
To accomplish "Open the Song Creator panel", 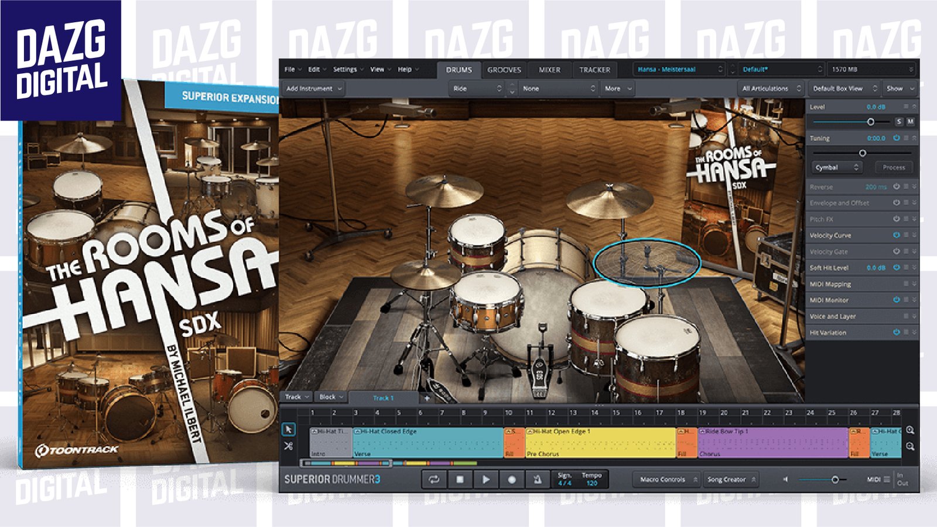I will coord(731,480).
